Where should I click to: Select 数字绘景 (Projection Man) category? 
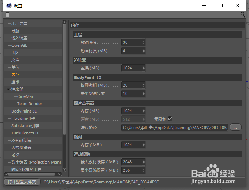(x=36, y=162)
